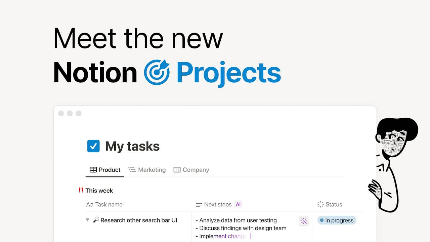This screenshot has width=430, height=242.
Task: Click the blue checkbox icon beside My tasks
Action: pyautogui.click(x=93, y=146)
